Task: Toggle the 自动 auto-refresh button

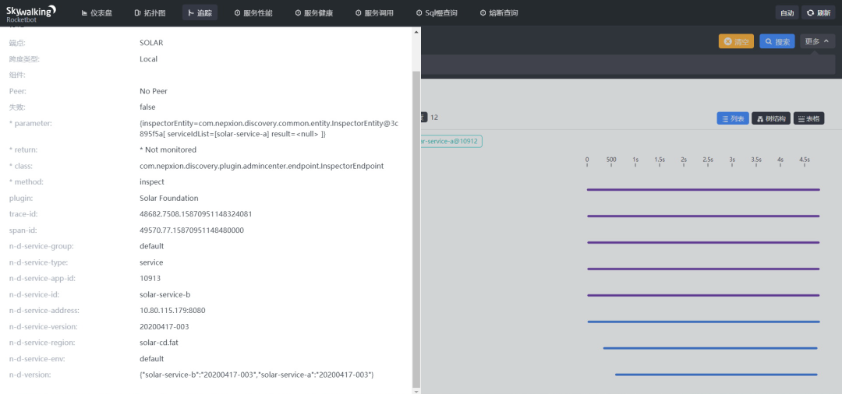Action: coord(787,13)
